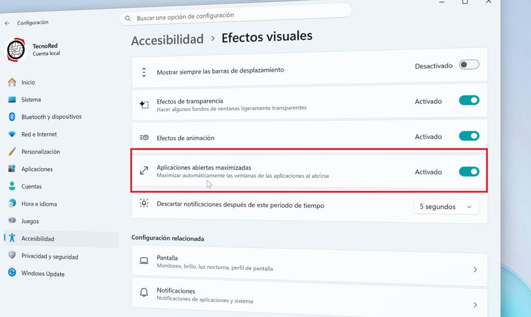Open the Notificaciones related setting

click(310, 296)
